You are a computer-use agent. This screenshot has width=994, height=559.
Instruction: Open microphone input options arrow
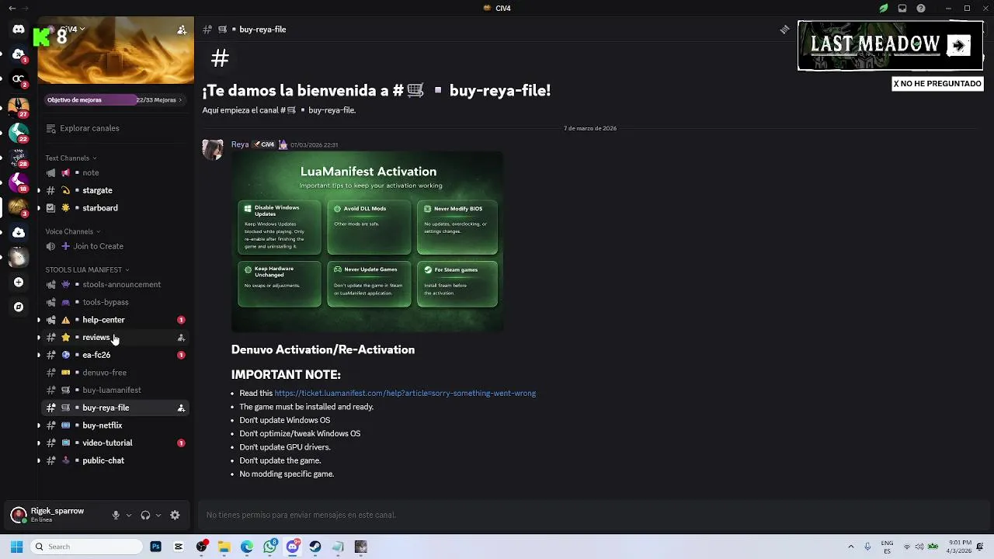pyautogui.click(x=129, y=515)
